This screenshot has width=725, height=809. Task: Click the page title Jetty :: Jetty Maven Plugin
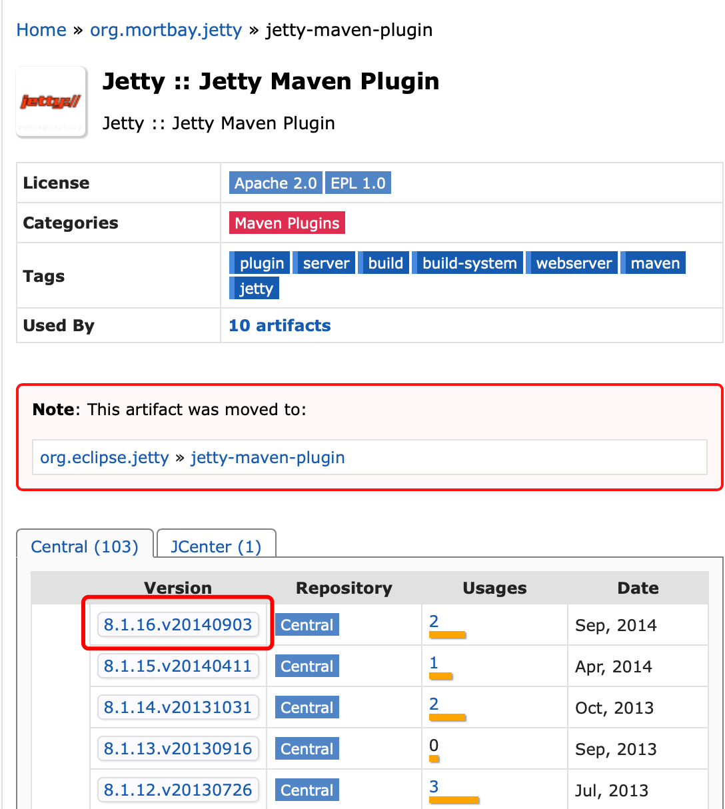(x=271, y=81)
